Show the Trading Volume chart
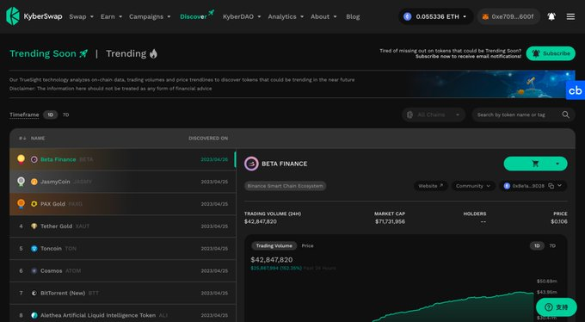 click(274, 245)
